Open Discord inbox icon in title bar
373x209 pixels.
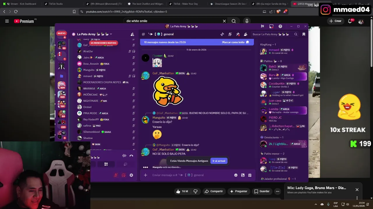[x=271, y=26]
